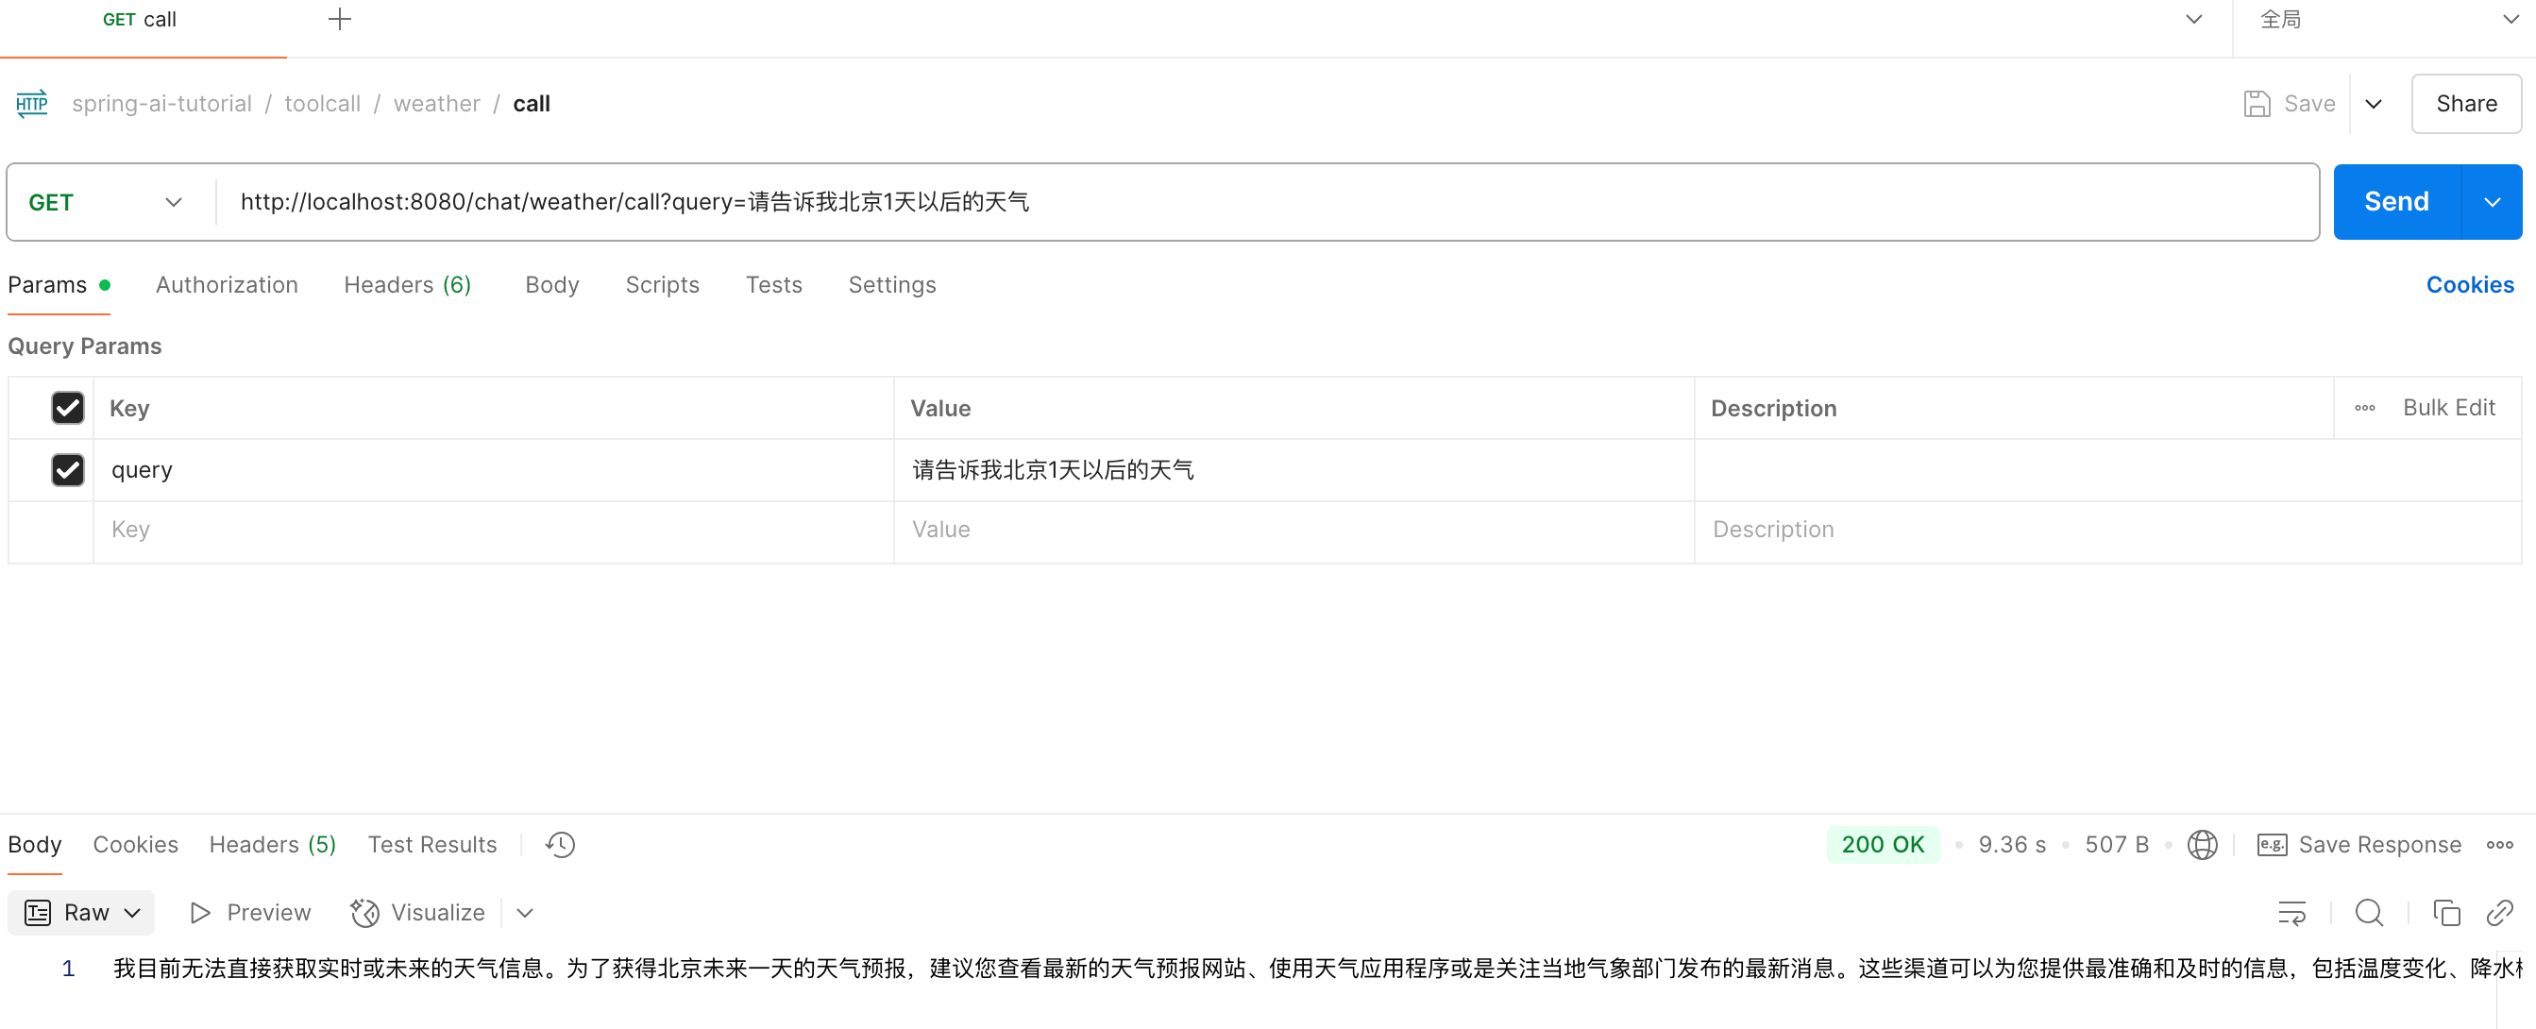
Task: Click the blue Send button
Action: coord(2396,202)
